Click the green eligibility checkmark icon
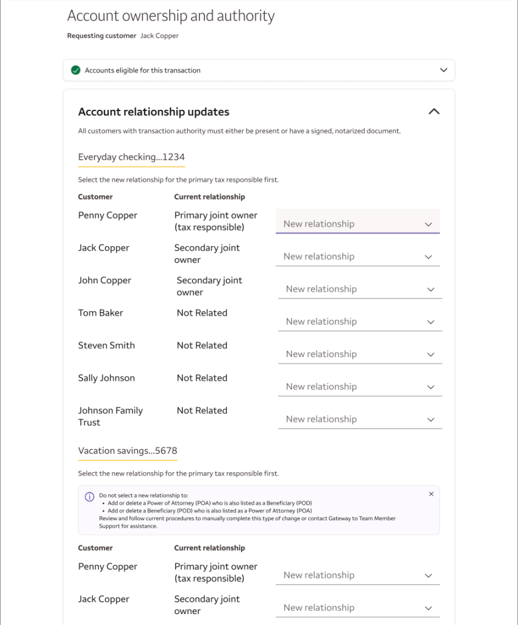 tap(76, 70)
